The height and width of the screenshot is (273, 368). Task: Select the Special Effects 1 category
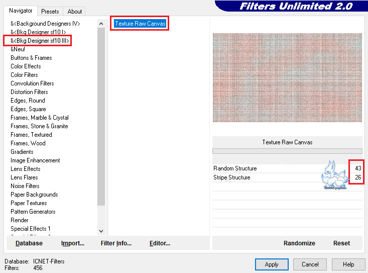(30, 229)
